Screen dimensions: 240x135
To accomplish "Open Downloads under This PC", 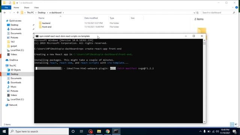I will click(16, 82).
